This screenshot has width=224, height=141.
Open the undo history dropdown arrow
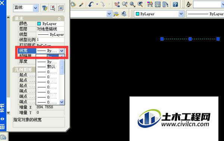click(x=97, y=4)
